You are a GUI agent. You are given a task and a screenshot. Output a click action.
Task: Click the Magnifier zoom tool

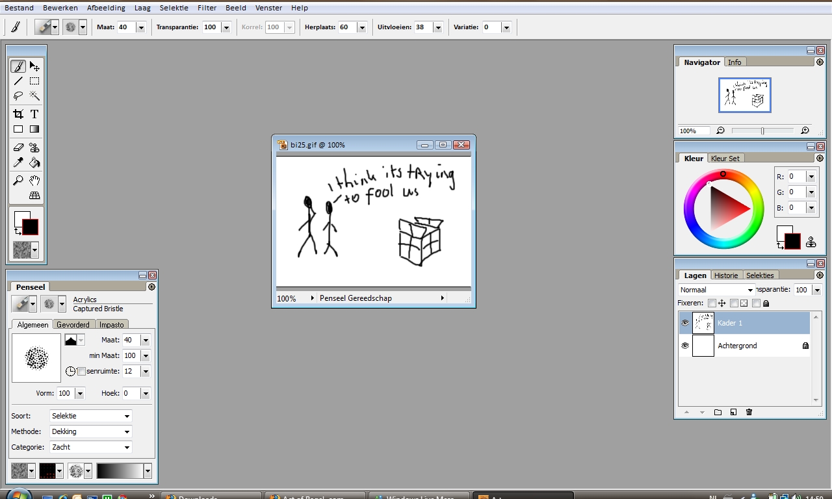(18, 180)
